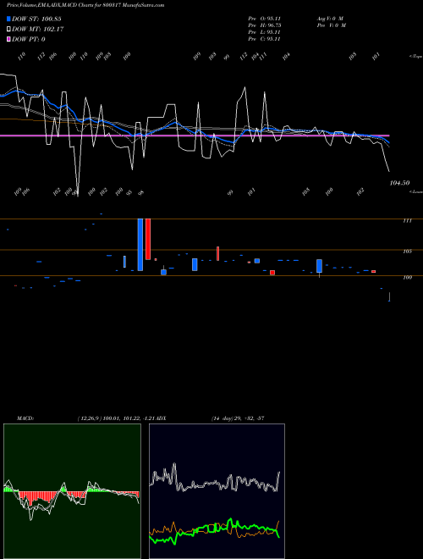Click the 'Pre L: 95.11' low value

pyautogui.click(x=264, y=32)
